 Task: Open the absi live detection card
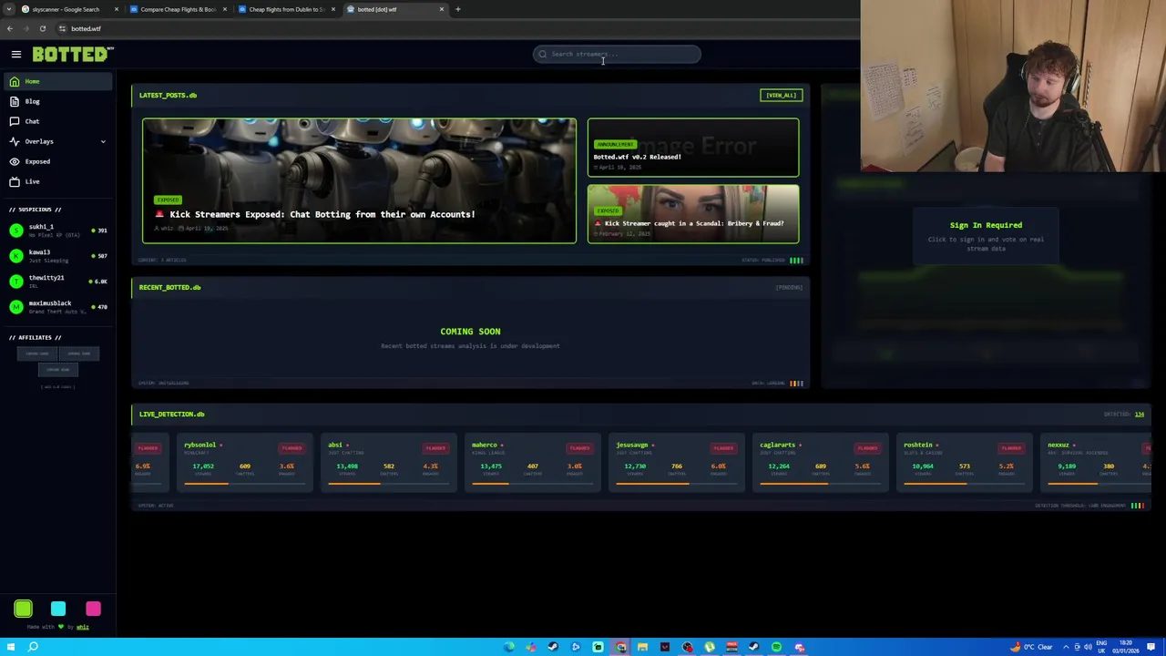pyautogui.click(x=389, y=463)
